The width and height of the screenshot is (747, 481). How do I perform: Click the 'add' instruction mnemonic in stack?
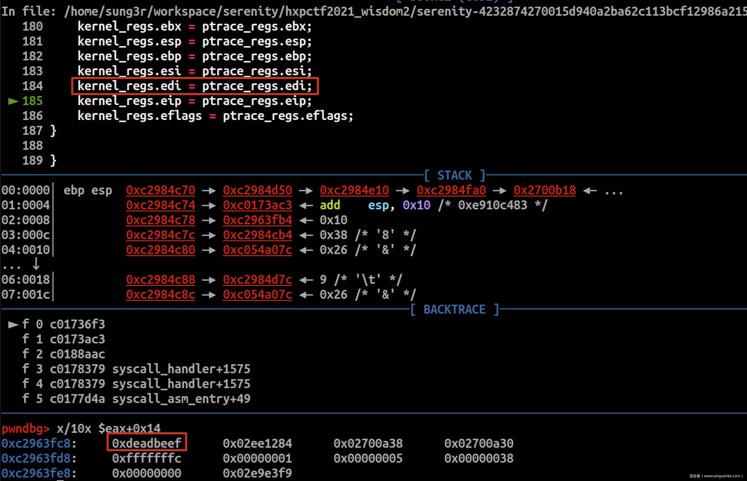click(330, 205)
